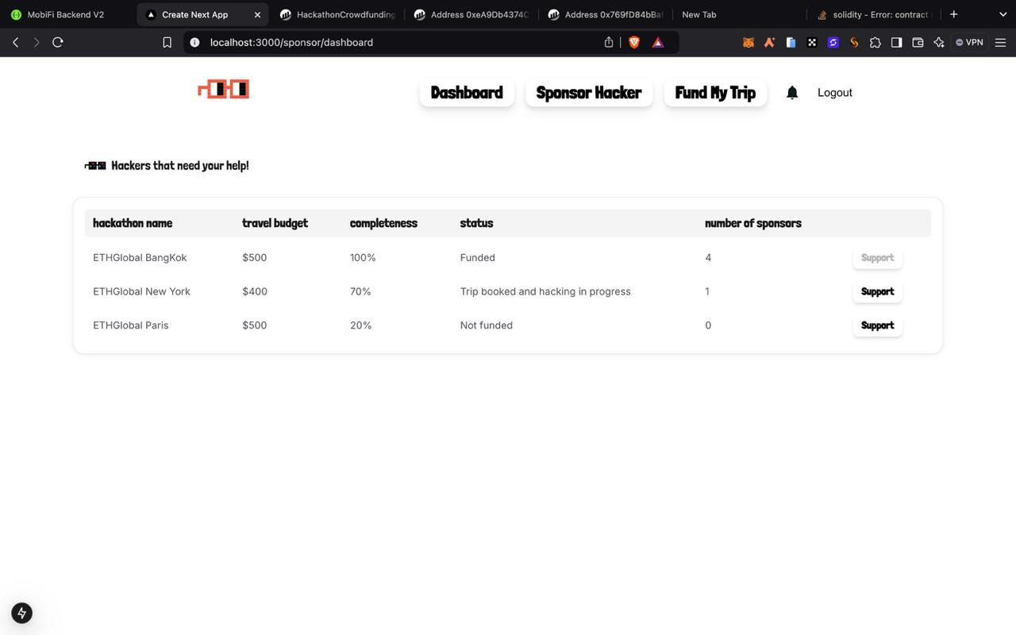Viewport: 1016px width, 635px height.
Task: Bookmark this page
Action: (167, 42)
